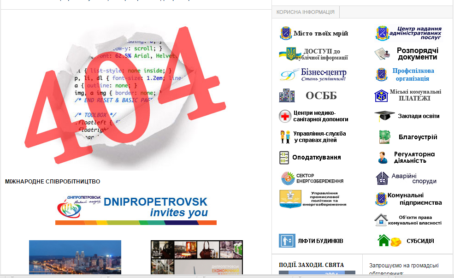Click the Dnipropetrovsk invites you banner

click(136, 208)
